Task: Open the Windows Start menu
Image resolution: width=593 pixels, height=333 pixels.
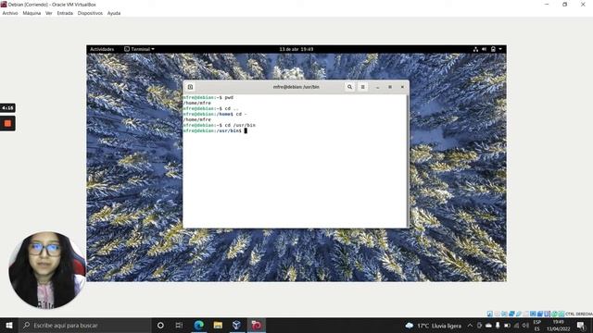Action: (x=9, y=325)
